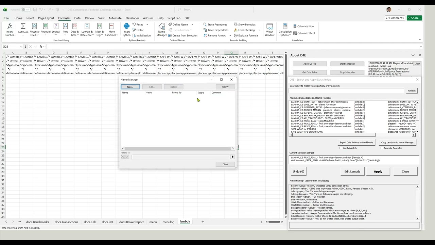The width and height of the screenshot is (435, 245).
Task: Click Calculate Sheet
Action: click(304, 33)
